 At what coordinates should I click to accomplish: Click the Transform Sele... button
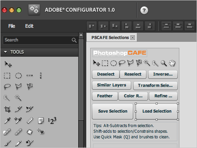(155, 86)
